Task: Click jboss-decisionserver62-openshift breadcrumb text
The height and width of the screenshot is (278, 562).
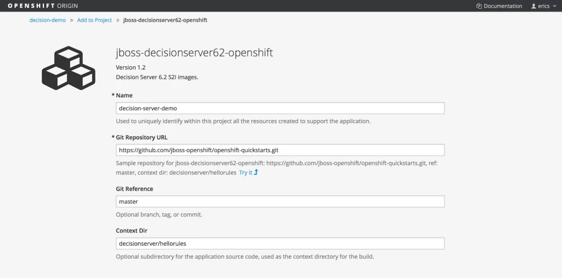Action: [165, 20]
